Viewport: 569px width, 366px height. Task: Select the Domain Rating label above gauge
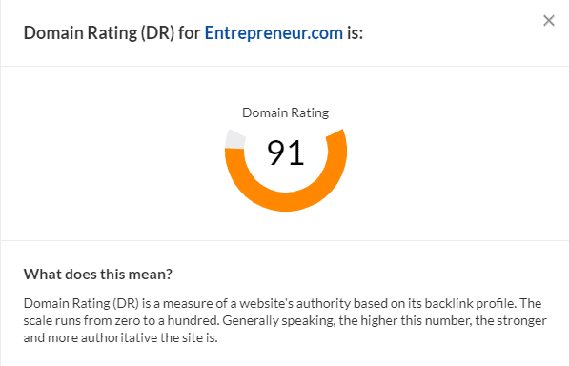(286, 112)
